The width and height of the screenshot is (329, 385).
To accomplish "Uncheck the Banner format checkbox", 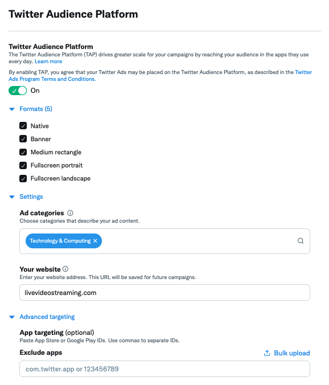I will coord(23,139).
